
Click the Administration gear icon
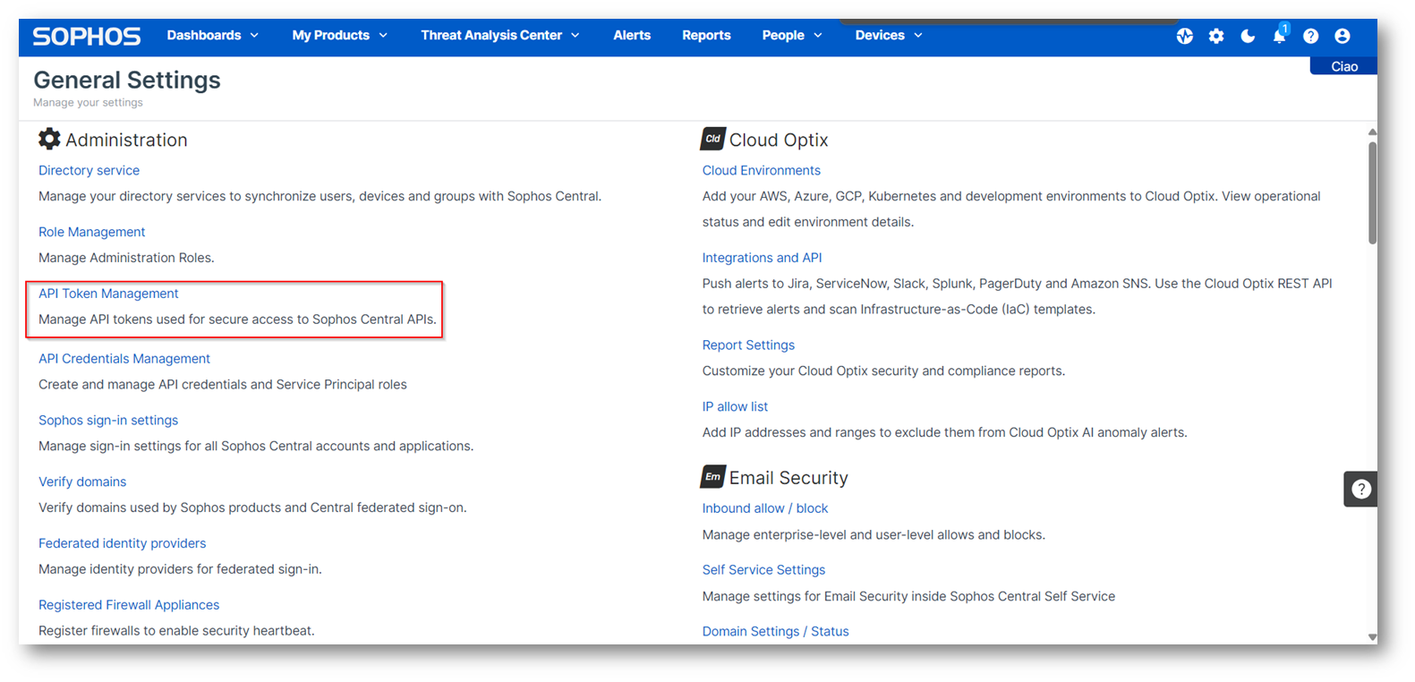[49, 139]
